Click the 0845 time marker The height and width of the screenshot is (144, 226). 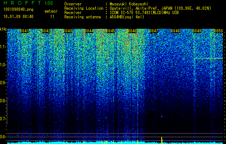tap(111, 31)
